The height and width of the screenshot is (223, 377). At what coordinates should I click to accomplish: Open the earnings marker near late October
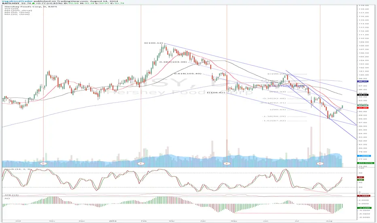point(43,163)
